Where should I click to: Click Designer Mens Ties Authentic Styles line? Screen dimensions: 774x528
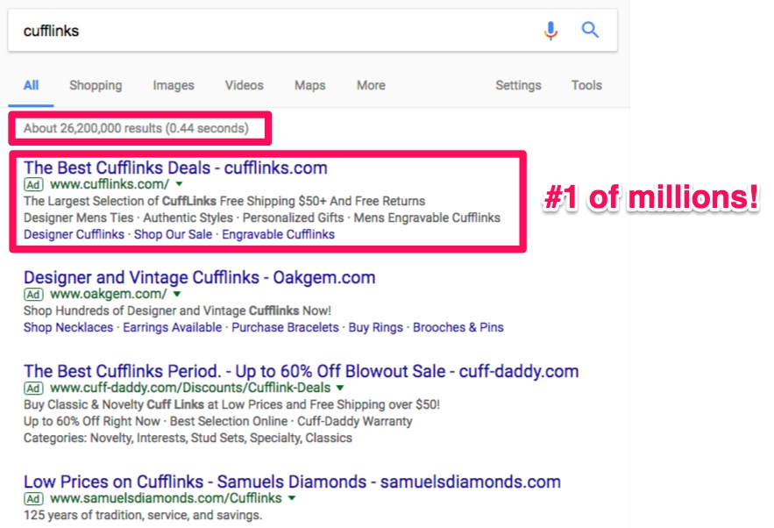pyautogui.click(x=262, y=218)
